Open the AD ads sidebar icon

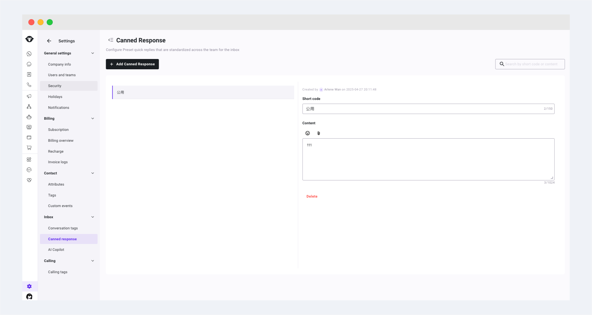point(29,127)
